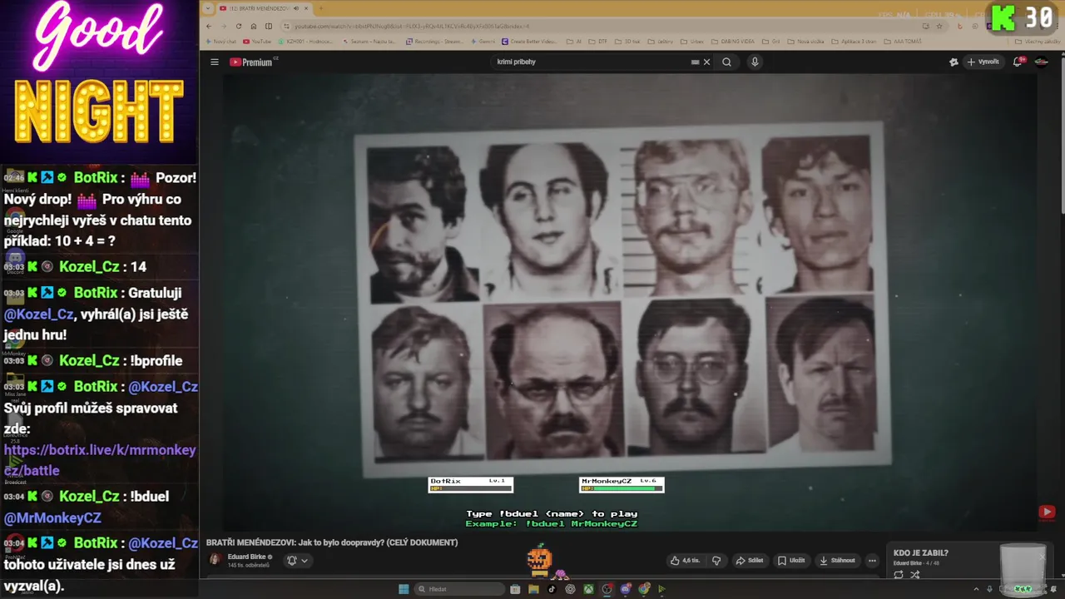The height and width of the screenshot is (599, 1065).
Task: Click the Sdílet share button
Action: pos(750,561)
